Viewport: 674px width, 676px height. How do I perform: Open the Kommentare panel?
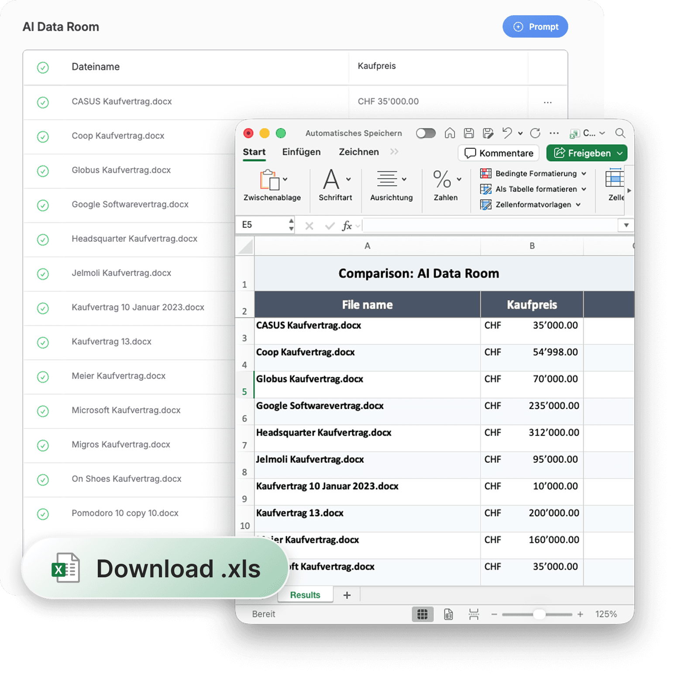[x=498, y=153]
